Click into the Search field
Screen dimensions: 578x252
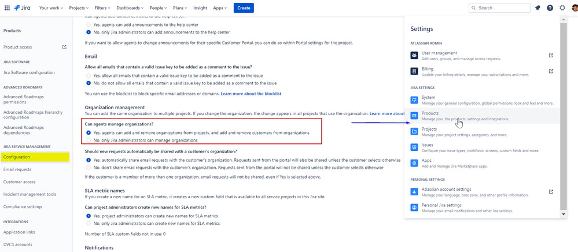pyautogui.click(x=499, y=8)
